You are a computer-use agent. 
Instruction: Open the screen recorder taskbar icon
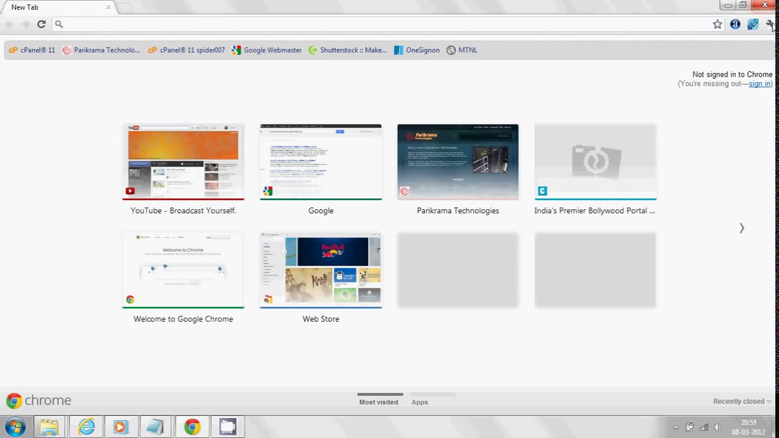coord(228,427)
